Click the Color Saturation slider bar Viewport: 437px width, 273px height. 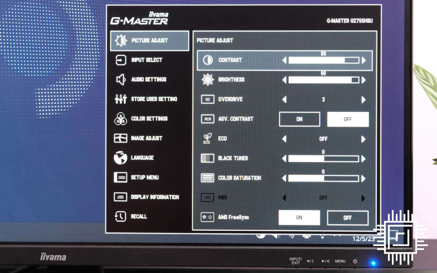[x=324, y=179]
